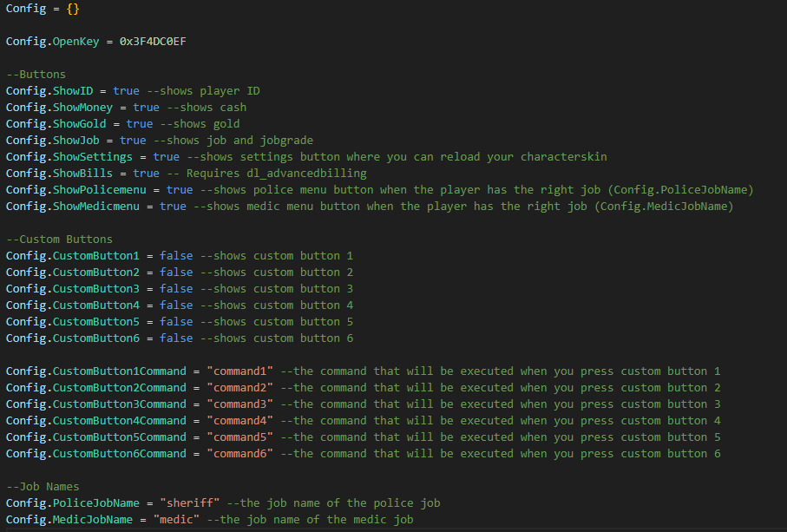The height and width of the screenshot is (532, 787).
Task: Click the true value for Config.ShowID
Action: tap(126, 90)
